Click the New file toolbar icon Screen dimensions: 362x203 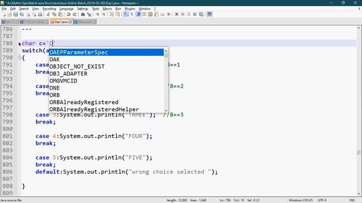tap(4, 14)
